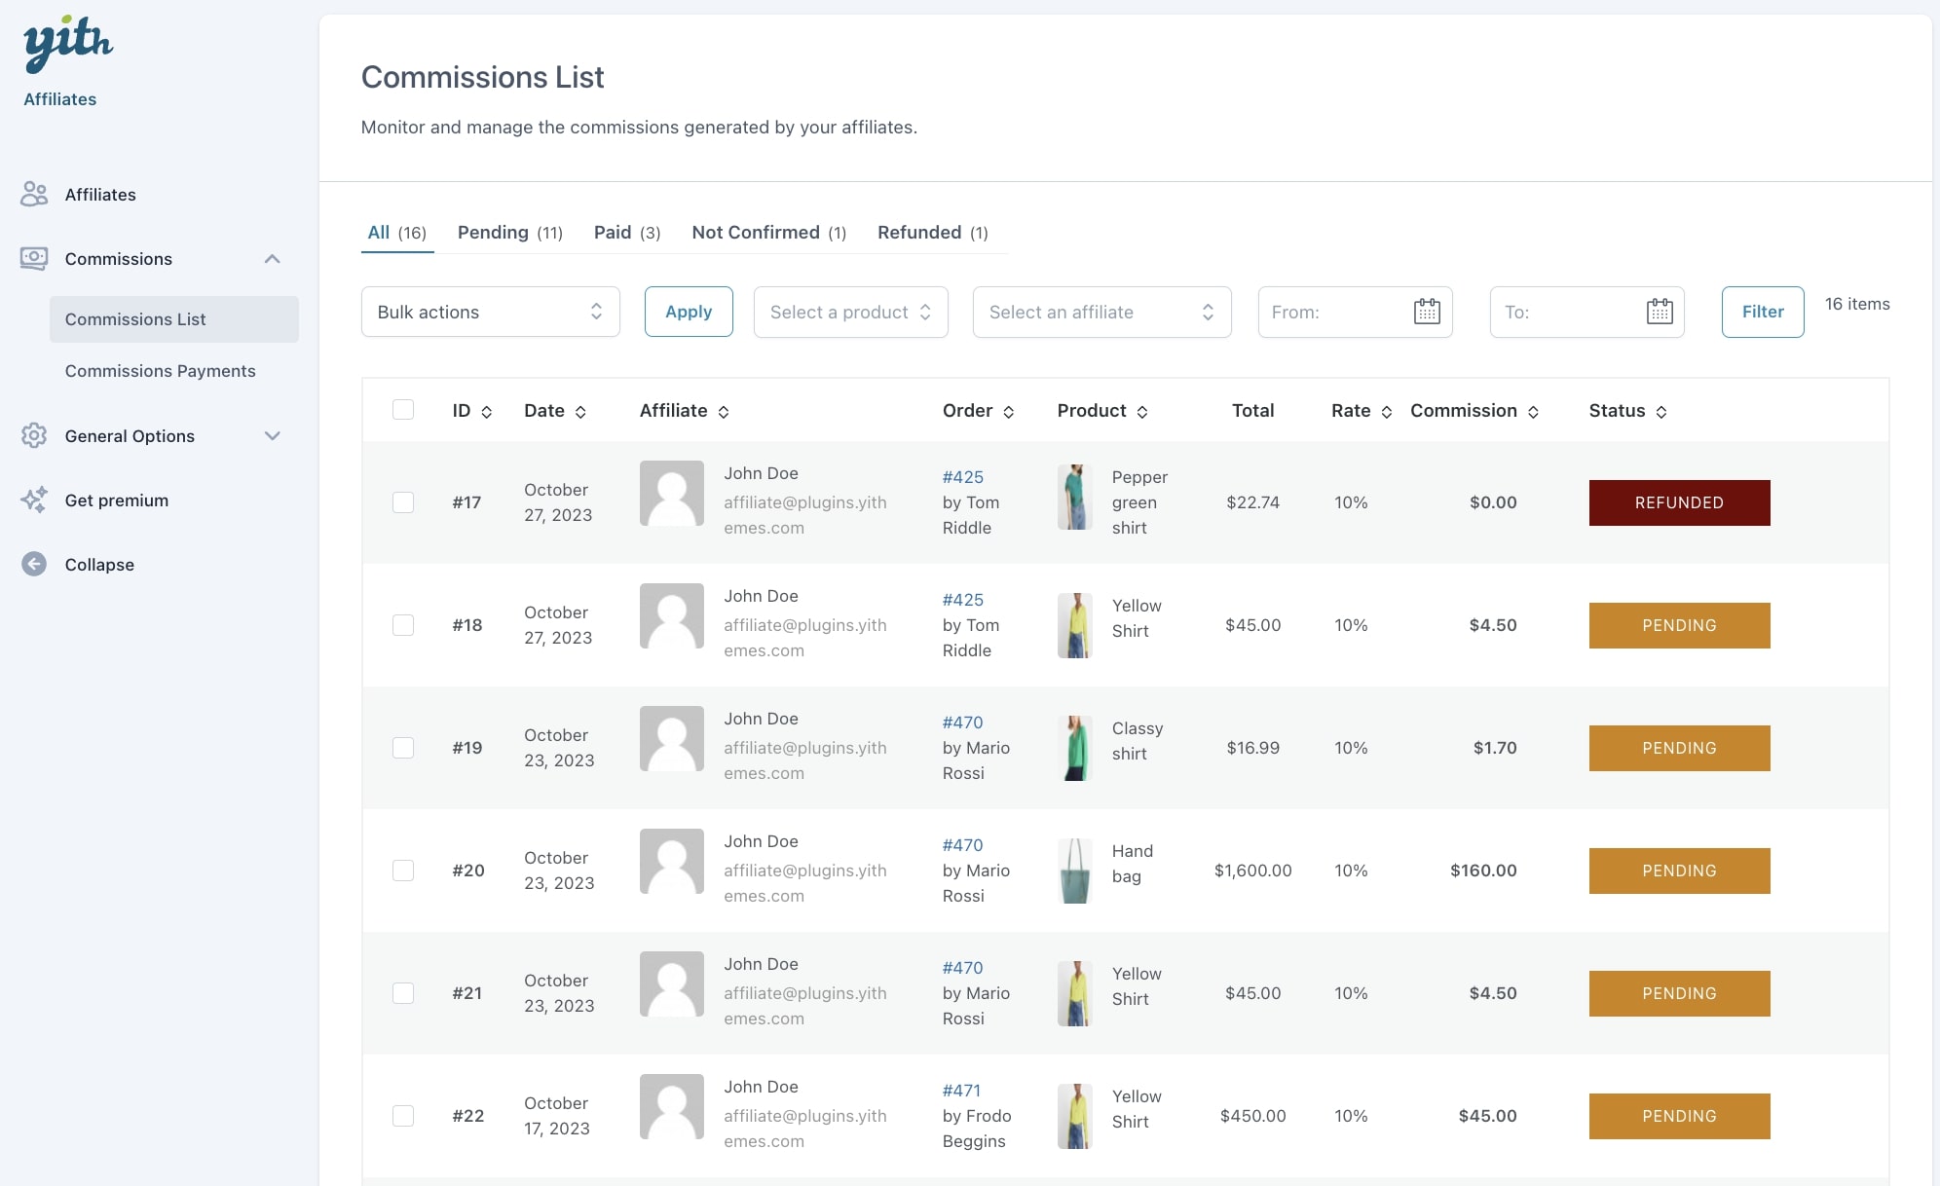The width and height of the screenshot is (1940, 1186).
Task: Open Commissions List in sidebar
Action: pos(174,319)
